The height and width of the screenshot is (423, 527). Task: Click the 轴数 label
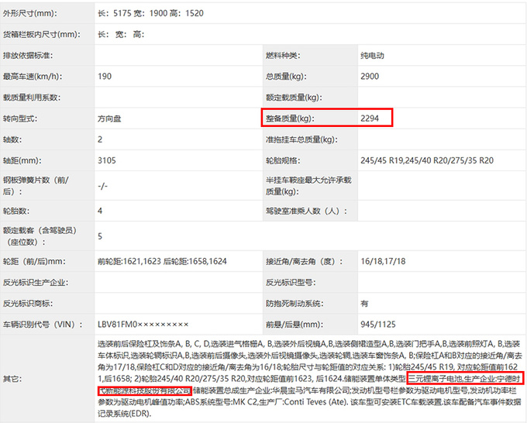pyautogui.click(x=12, y=139)
